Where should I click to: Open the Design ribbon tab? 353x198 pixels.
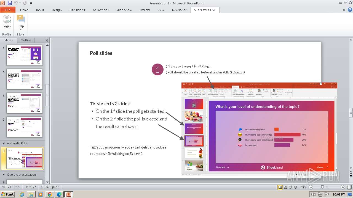(x=57, y=10)
